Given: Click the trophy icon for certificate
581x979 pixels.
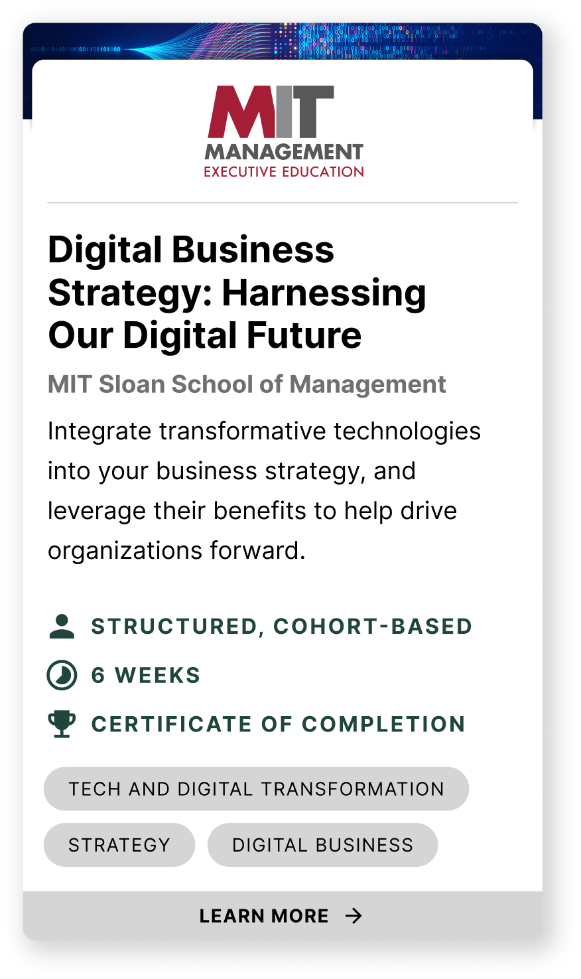Looking at the screenshot, I should [x=62, y=724].
